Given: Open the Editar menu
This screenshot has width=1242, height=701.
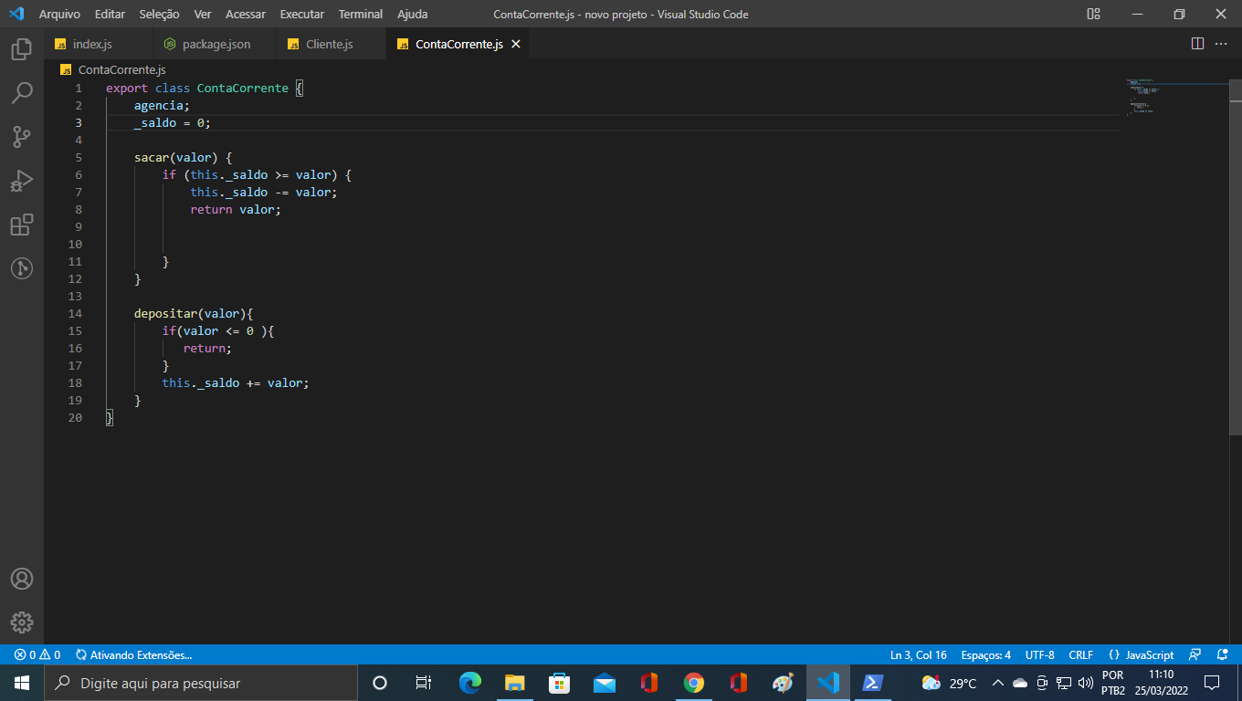Looking at the screenshot, I should coord(110,14).
